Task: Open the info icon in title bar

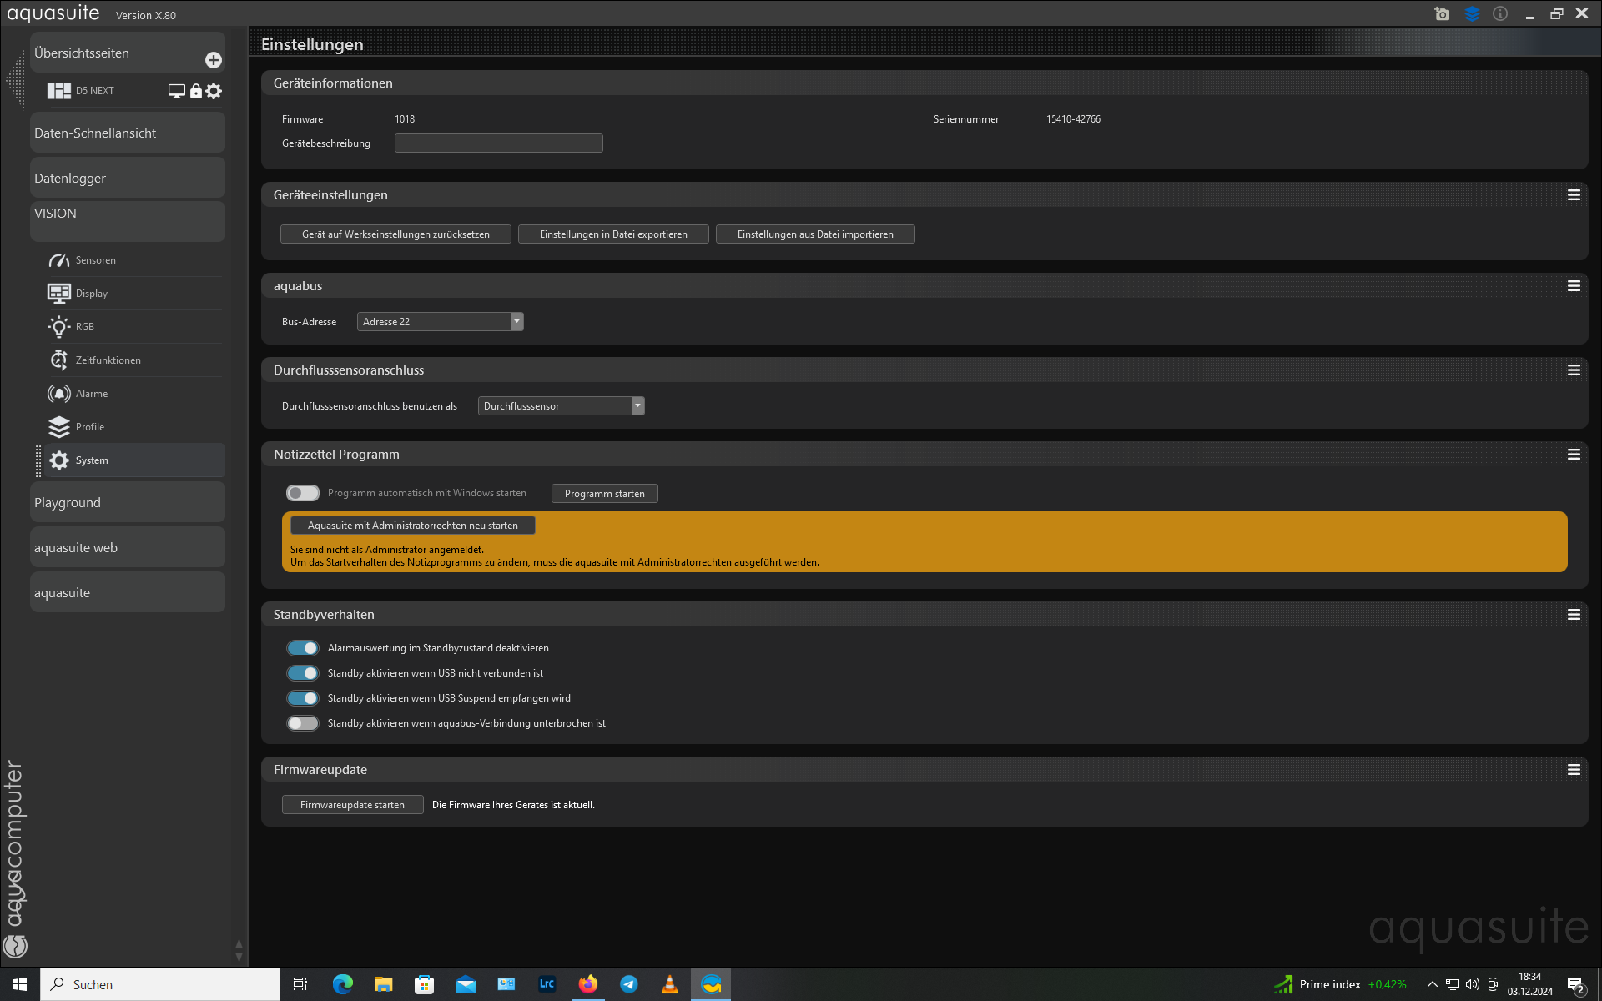Action: pyautogui.click(x=1500, y=14)
